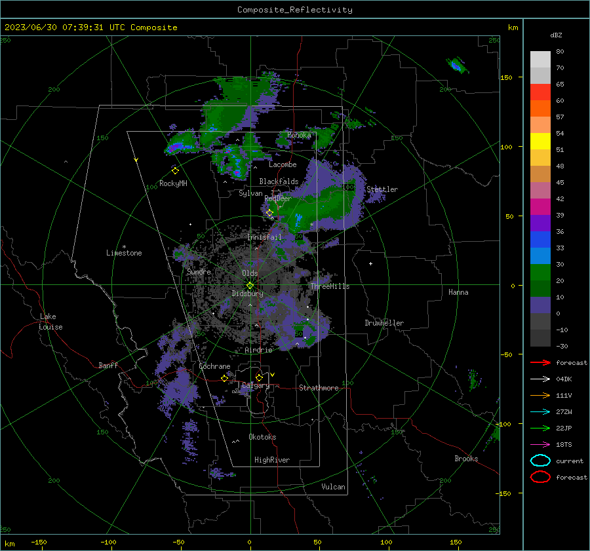
Task: Click the white 04DK arrow in legend
Action: 540,379
